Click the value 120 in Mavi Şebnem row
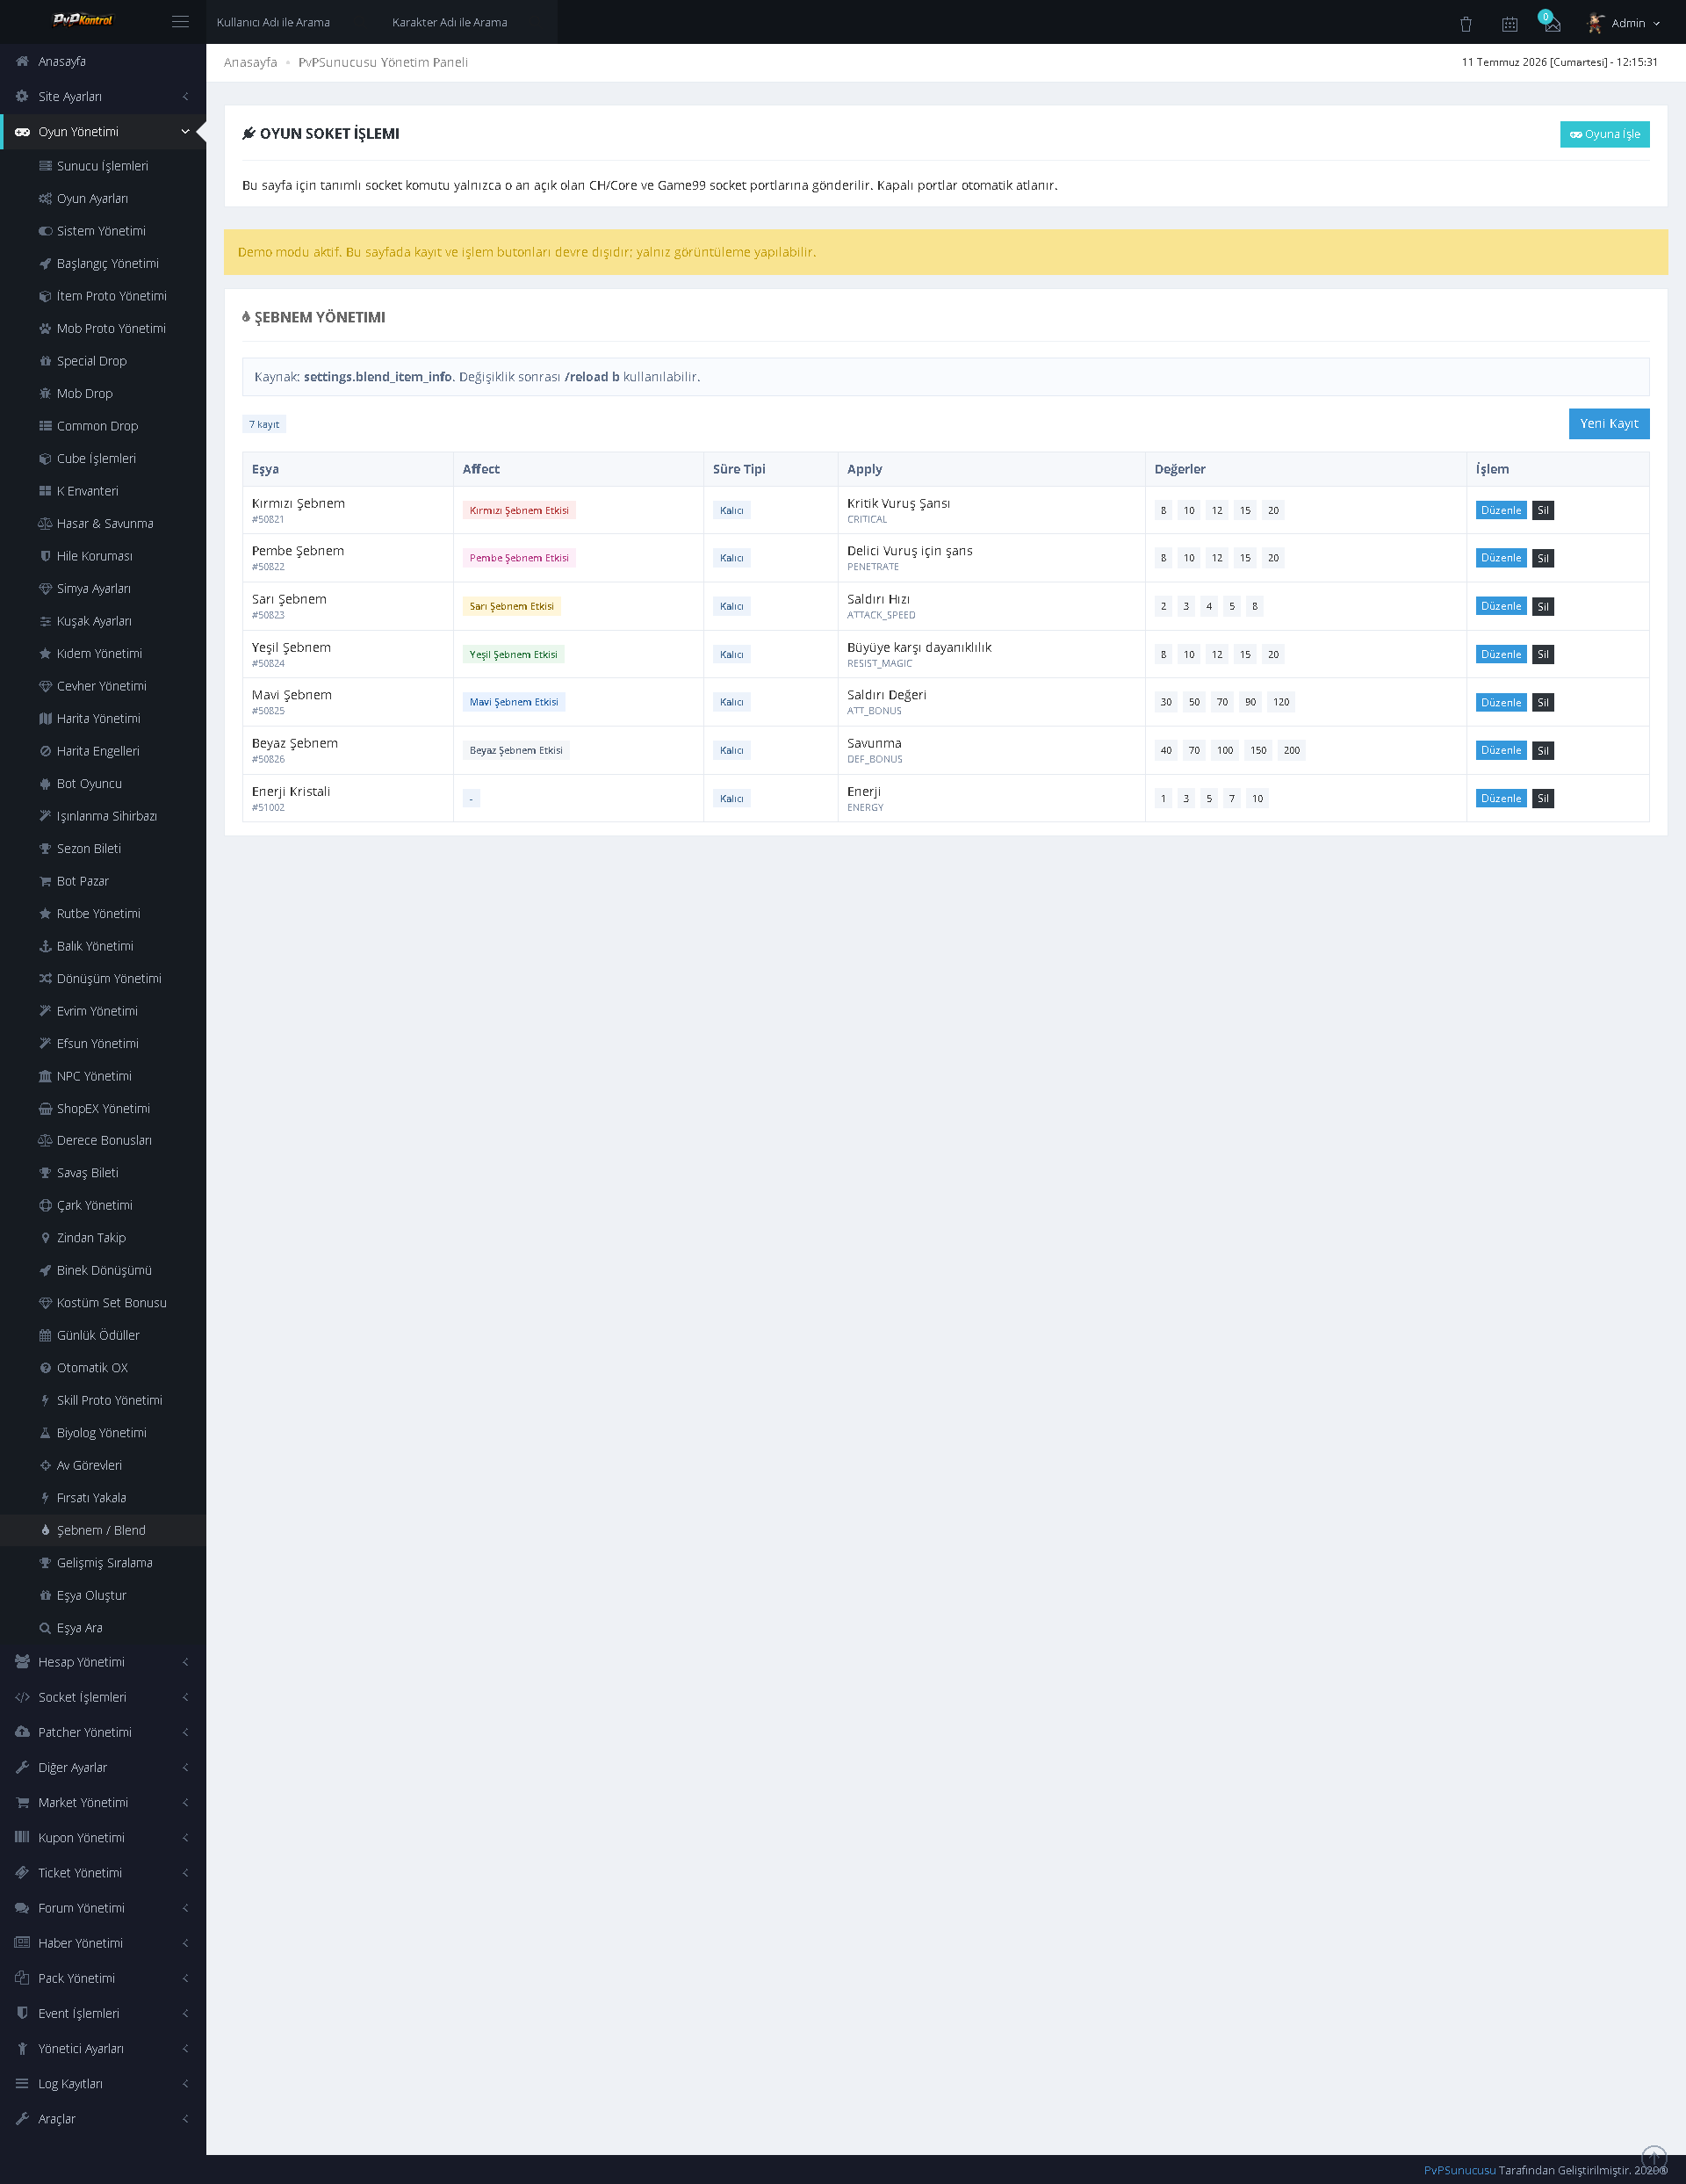 [x=1280, y=702]
